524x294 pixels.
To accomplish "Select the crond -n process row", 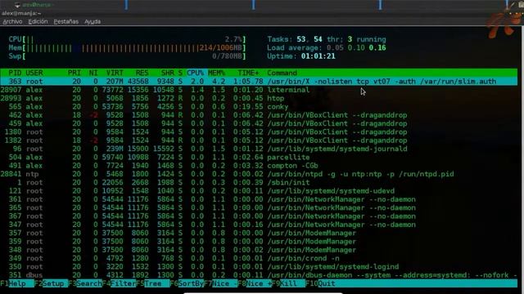I will (x=259, y=258).
